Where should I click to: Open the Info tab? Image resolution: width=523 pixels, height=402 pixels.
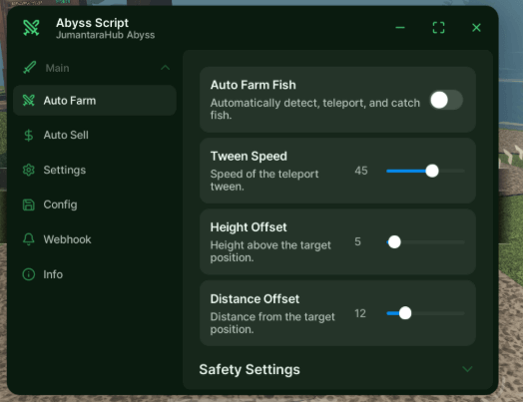tap(95, 274)
